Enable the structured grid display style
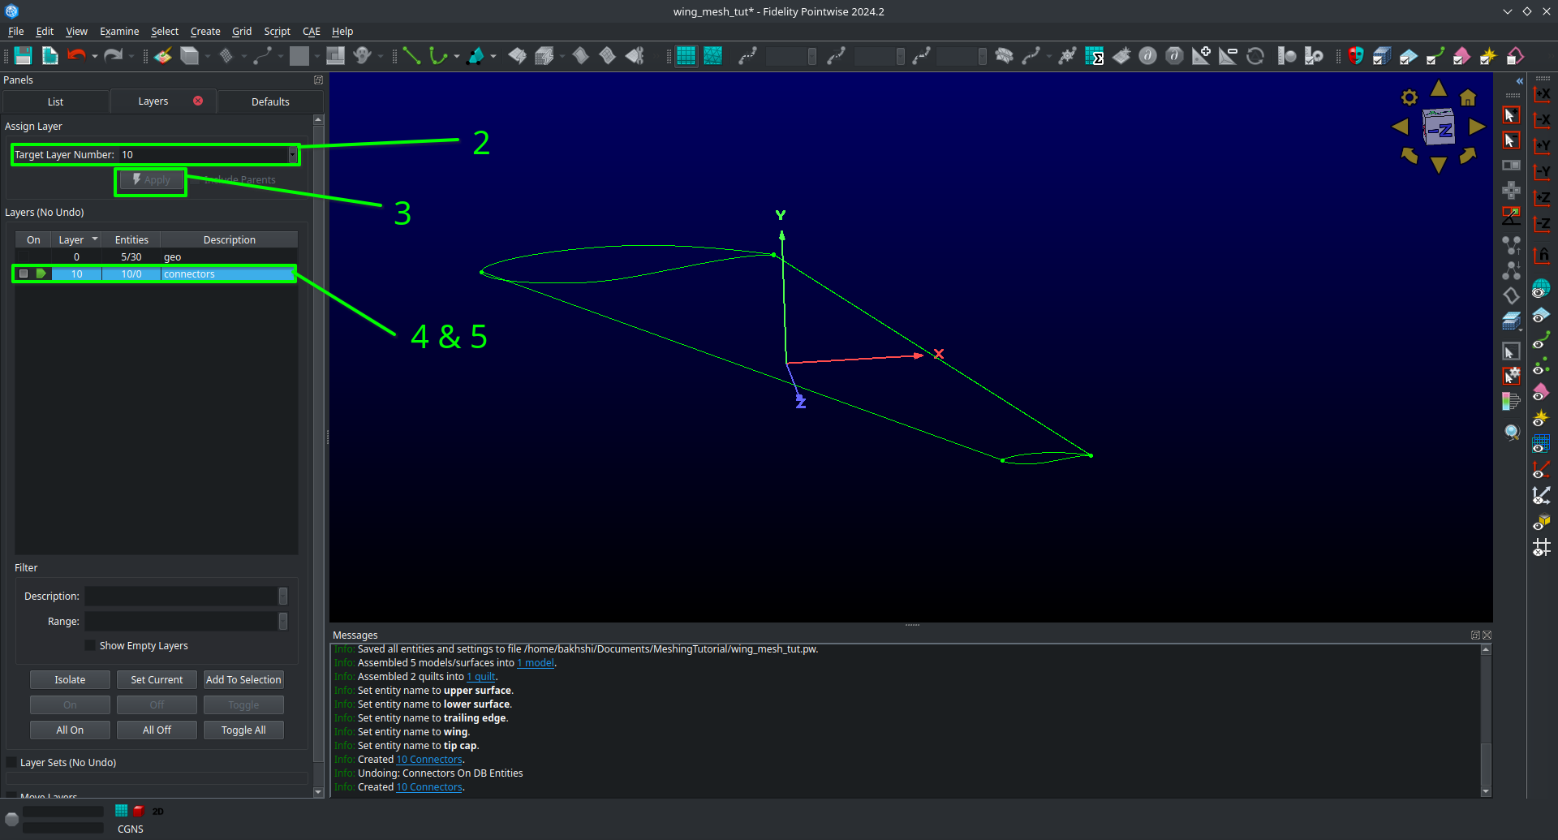1558x840 pixels. tap(686, 55)
